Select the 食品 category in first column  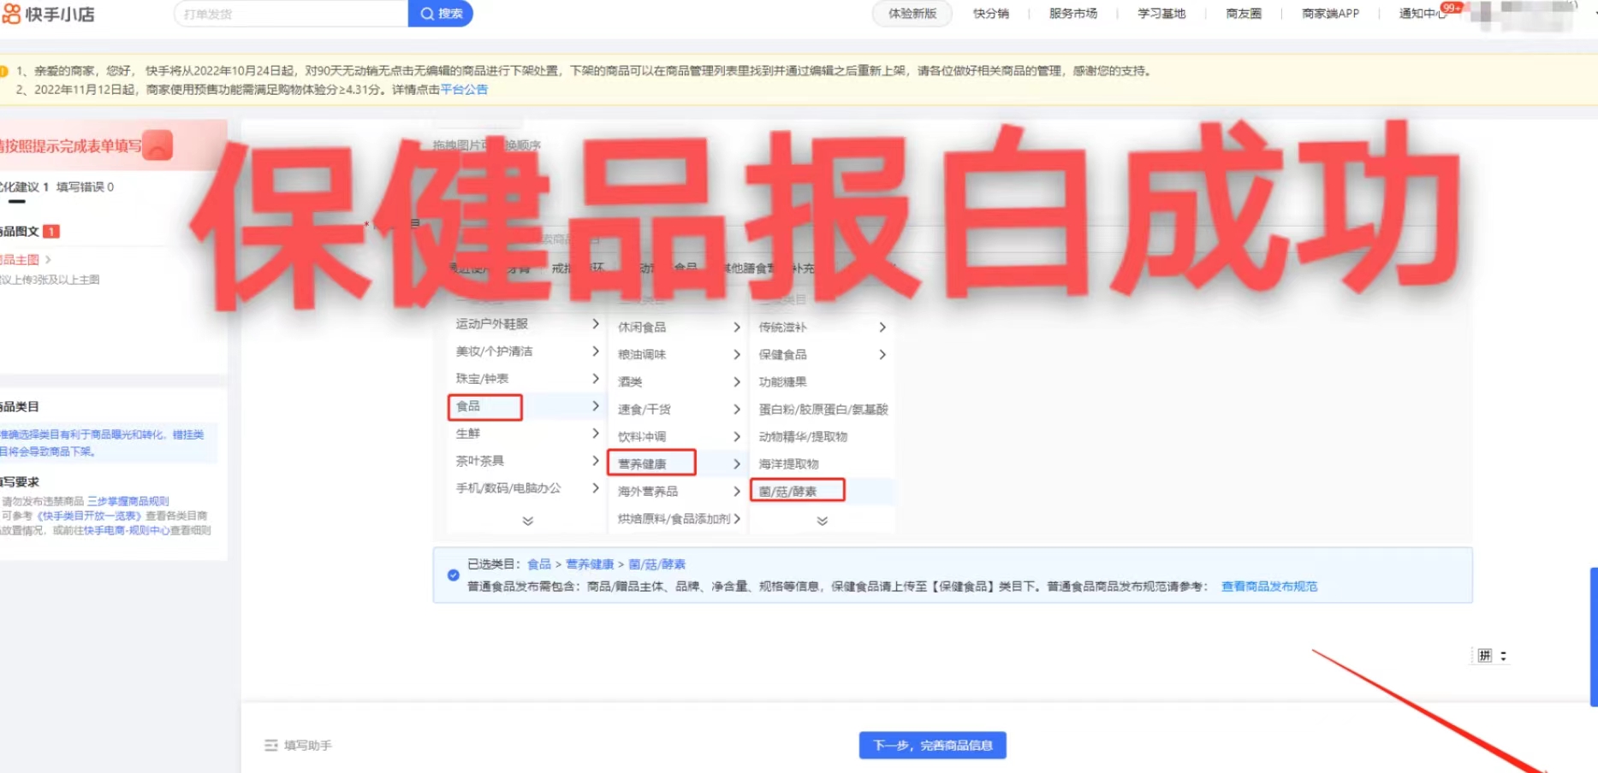[x=468, y=406]
